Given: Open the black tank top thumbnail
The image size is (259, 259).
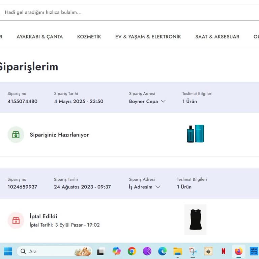Looking at the screenshot, I should [195, 220].
